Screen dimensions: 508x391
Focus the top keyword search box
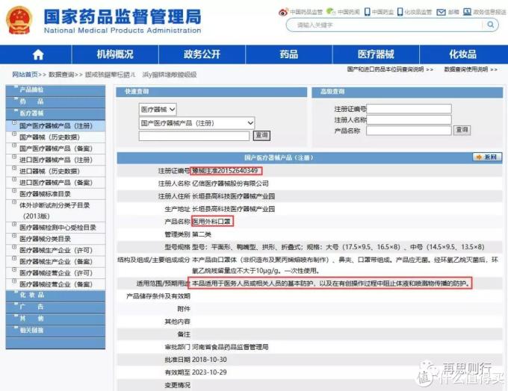pyautogui.click(x=385, y=25)
